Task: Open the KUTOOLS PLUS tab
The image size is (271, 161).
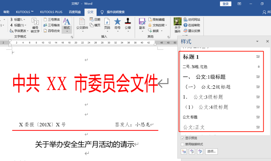Action: (51, 12)
